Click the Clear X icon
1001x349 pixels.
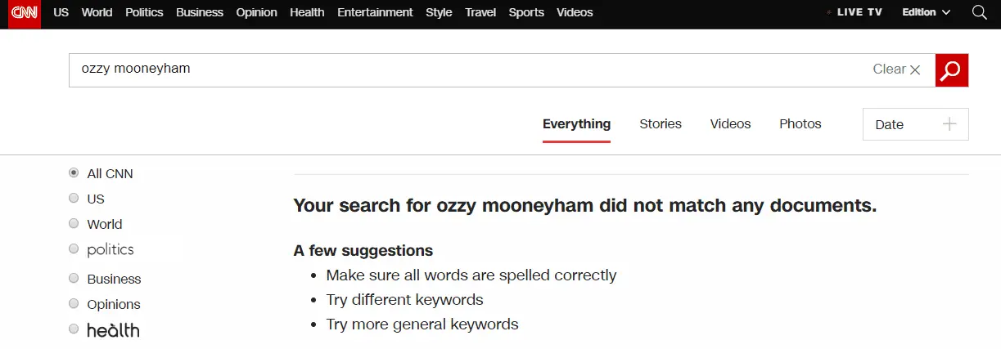click(915, 70)
